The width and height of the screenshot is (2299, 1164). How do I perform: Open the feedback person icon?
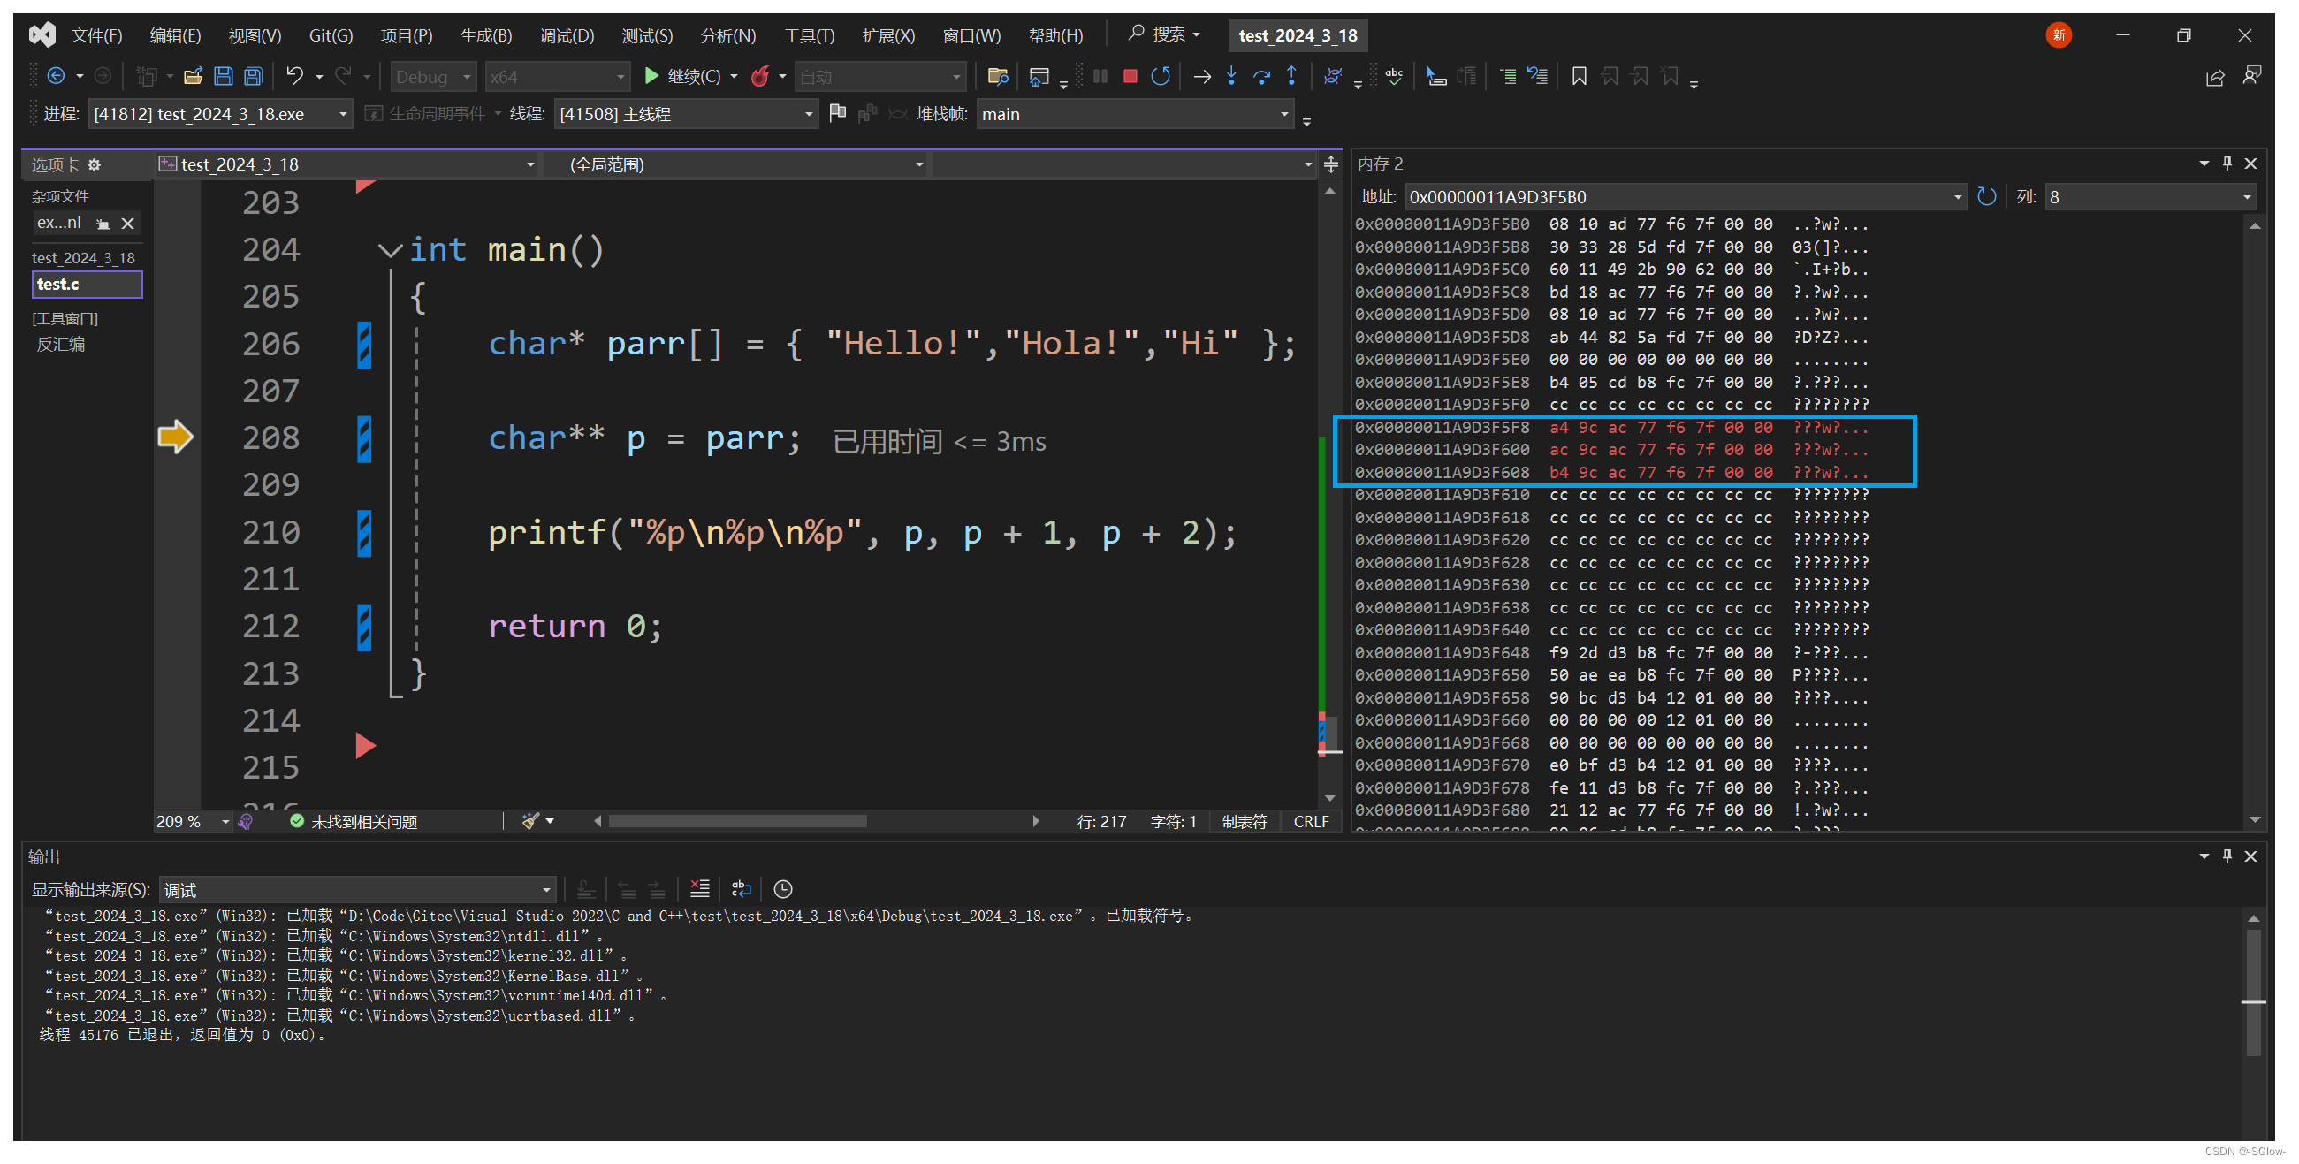pyautogui.click(x=2251, y=76)
